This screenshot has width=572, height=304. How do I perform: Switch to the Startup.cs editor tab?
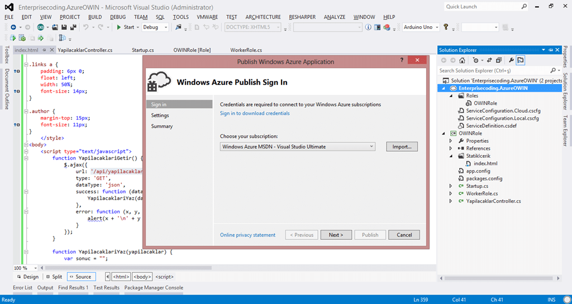coord(142,50)
